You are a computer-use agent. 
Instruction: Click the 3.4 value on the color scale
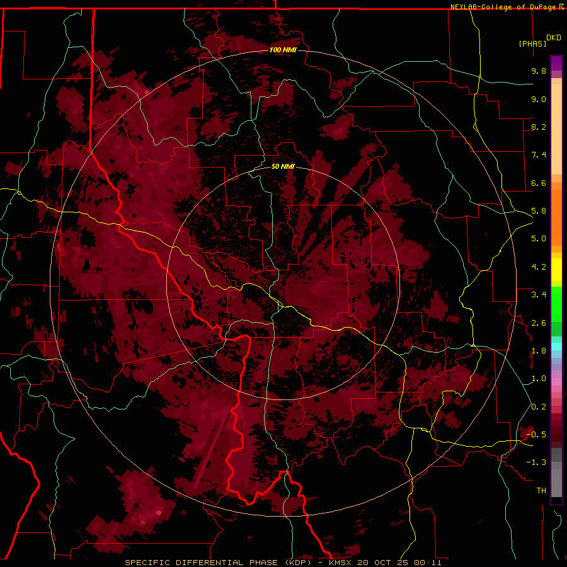coord(539,295)
